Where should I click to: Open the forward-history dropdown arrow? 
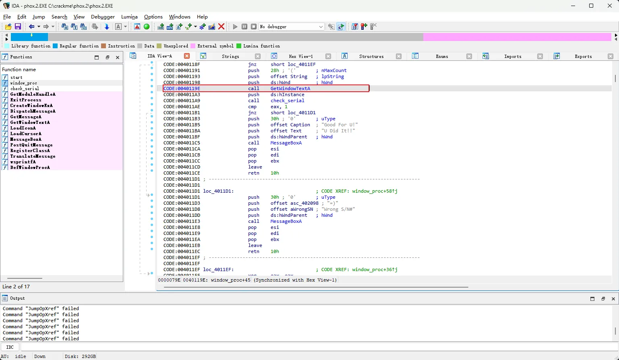tap(53, 27)
